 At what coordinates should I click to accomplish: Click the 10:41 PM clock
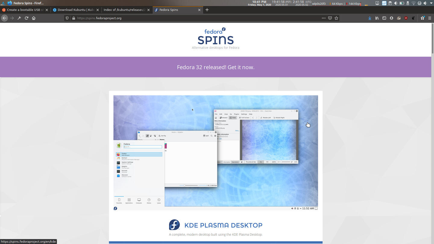pyautogui.click(x=259, y=2)
